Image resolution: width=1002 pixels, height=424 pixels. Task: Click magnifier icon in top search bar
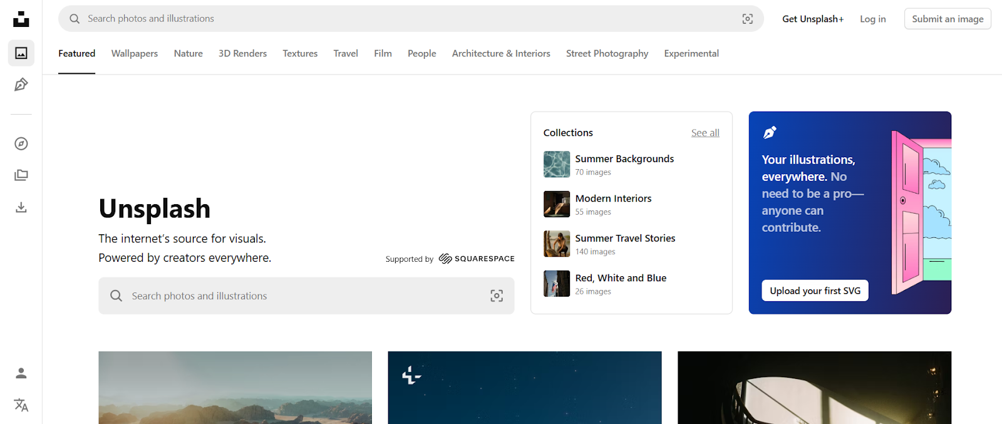coord(75,19)
